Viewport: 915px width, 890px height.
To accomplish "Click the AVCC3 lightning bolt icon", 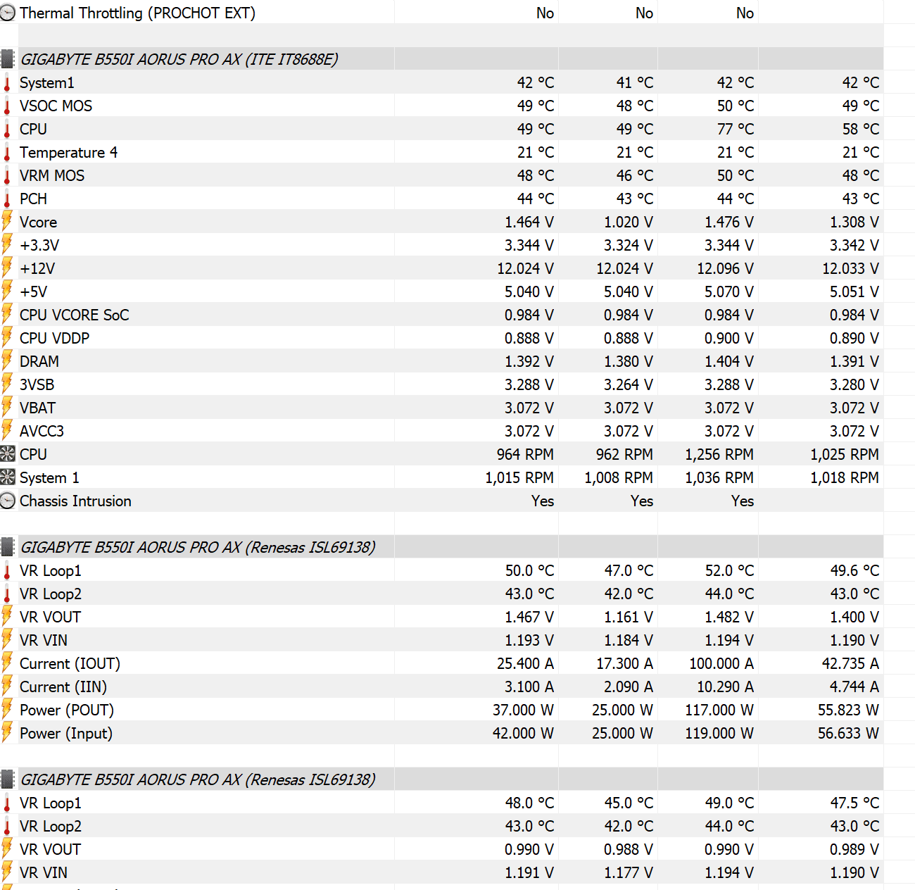I will 7,430.
